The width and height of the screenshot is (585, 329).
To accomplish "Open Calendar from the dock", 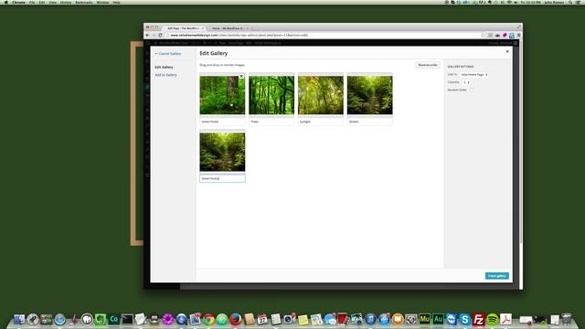I will 262,319.
